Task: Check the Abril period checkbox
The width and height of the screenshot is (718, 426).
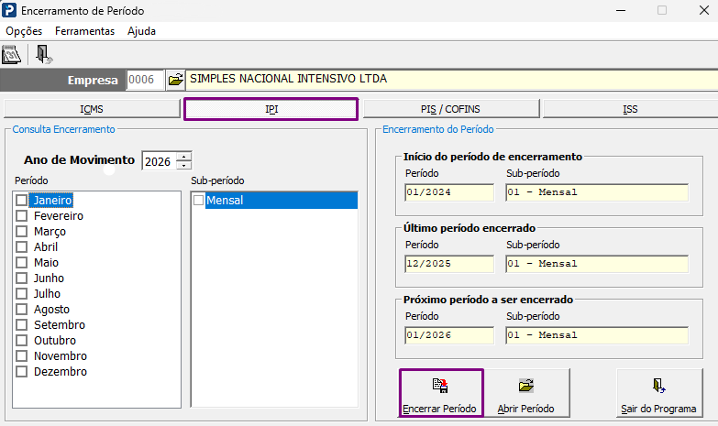Action: 21,246
